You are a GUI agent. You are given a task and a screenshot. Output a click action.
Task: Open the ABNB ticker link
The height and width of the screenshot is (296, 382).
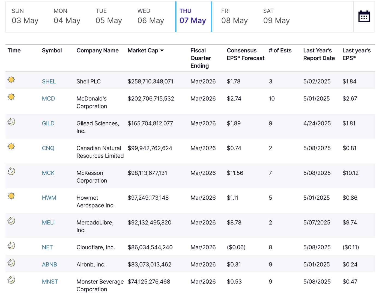[x=49, y=265]
